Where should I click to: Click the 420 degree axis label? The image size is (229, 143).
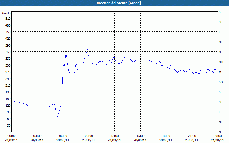pyautogui.click(x=8, y=39)
